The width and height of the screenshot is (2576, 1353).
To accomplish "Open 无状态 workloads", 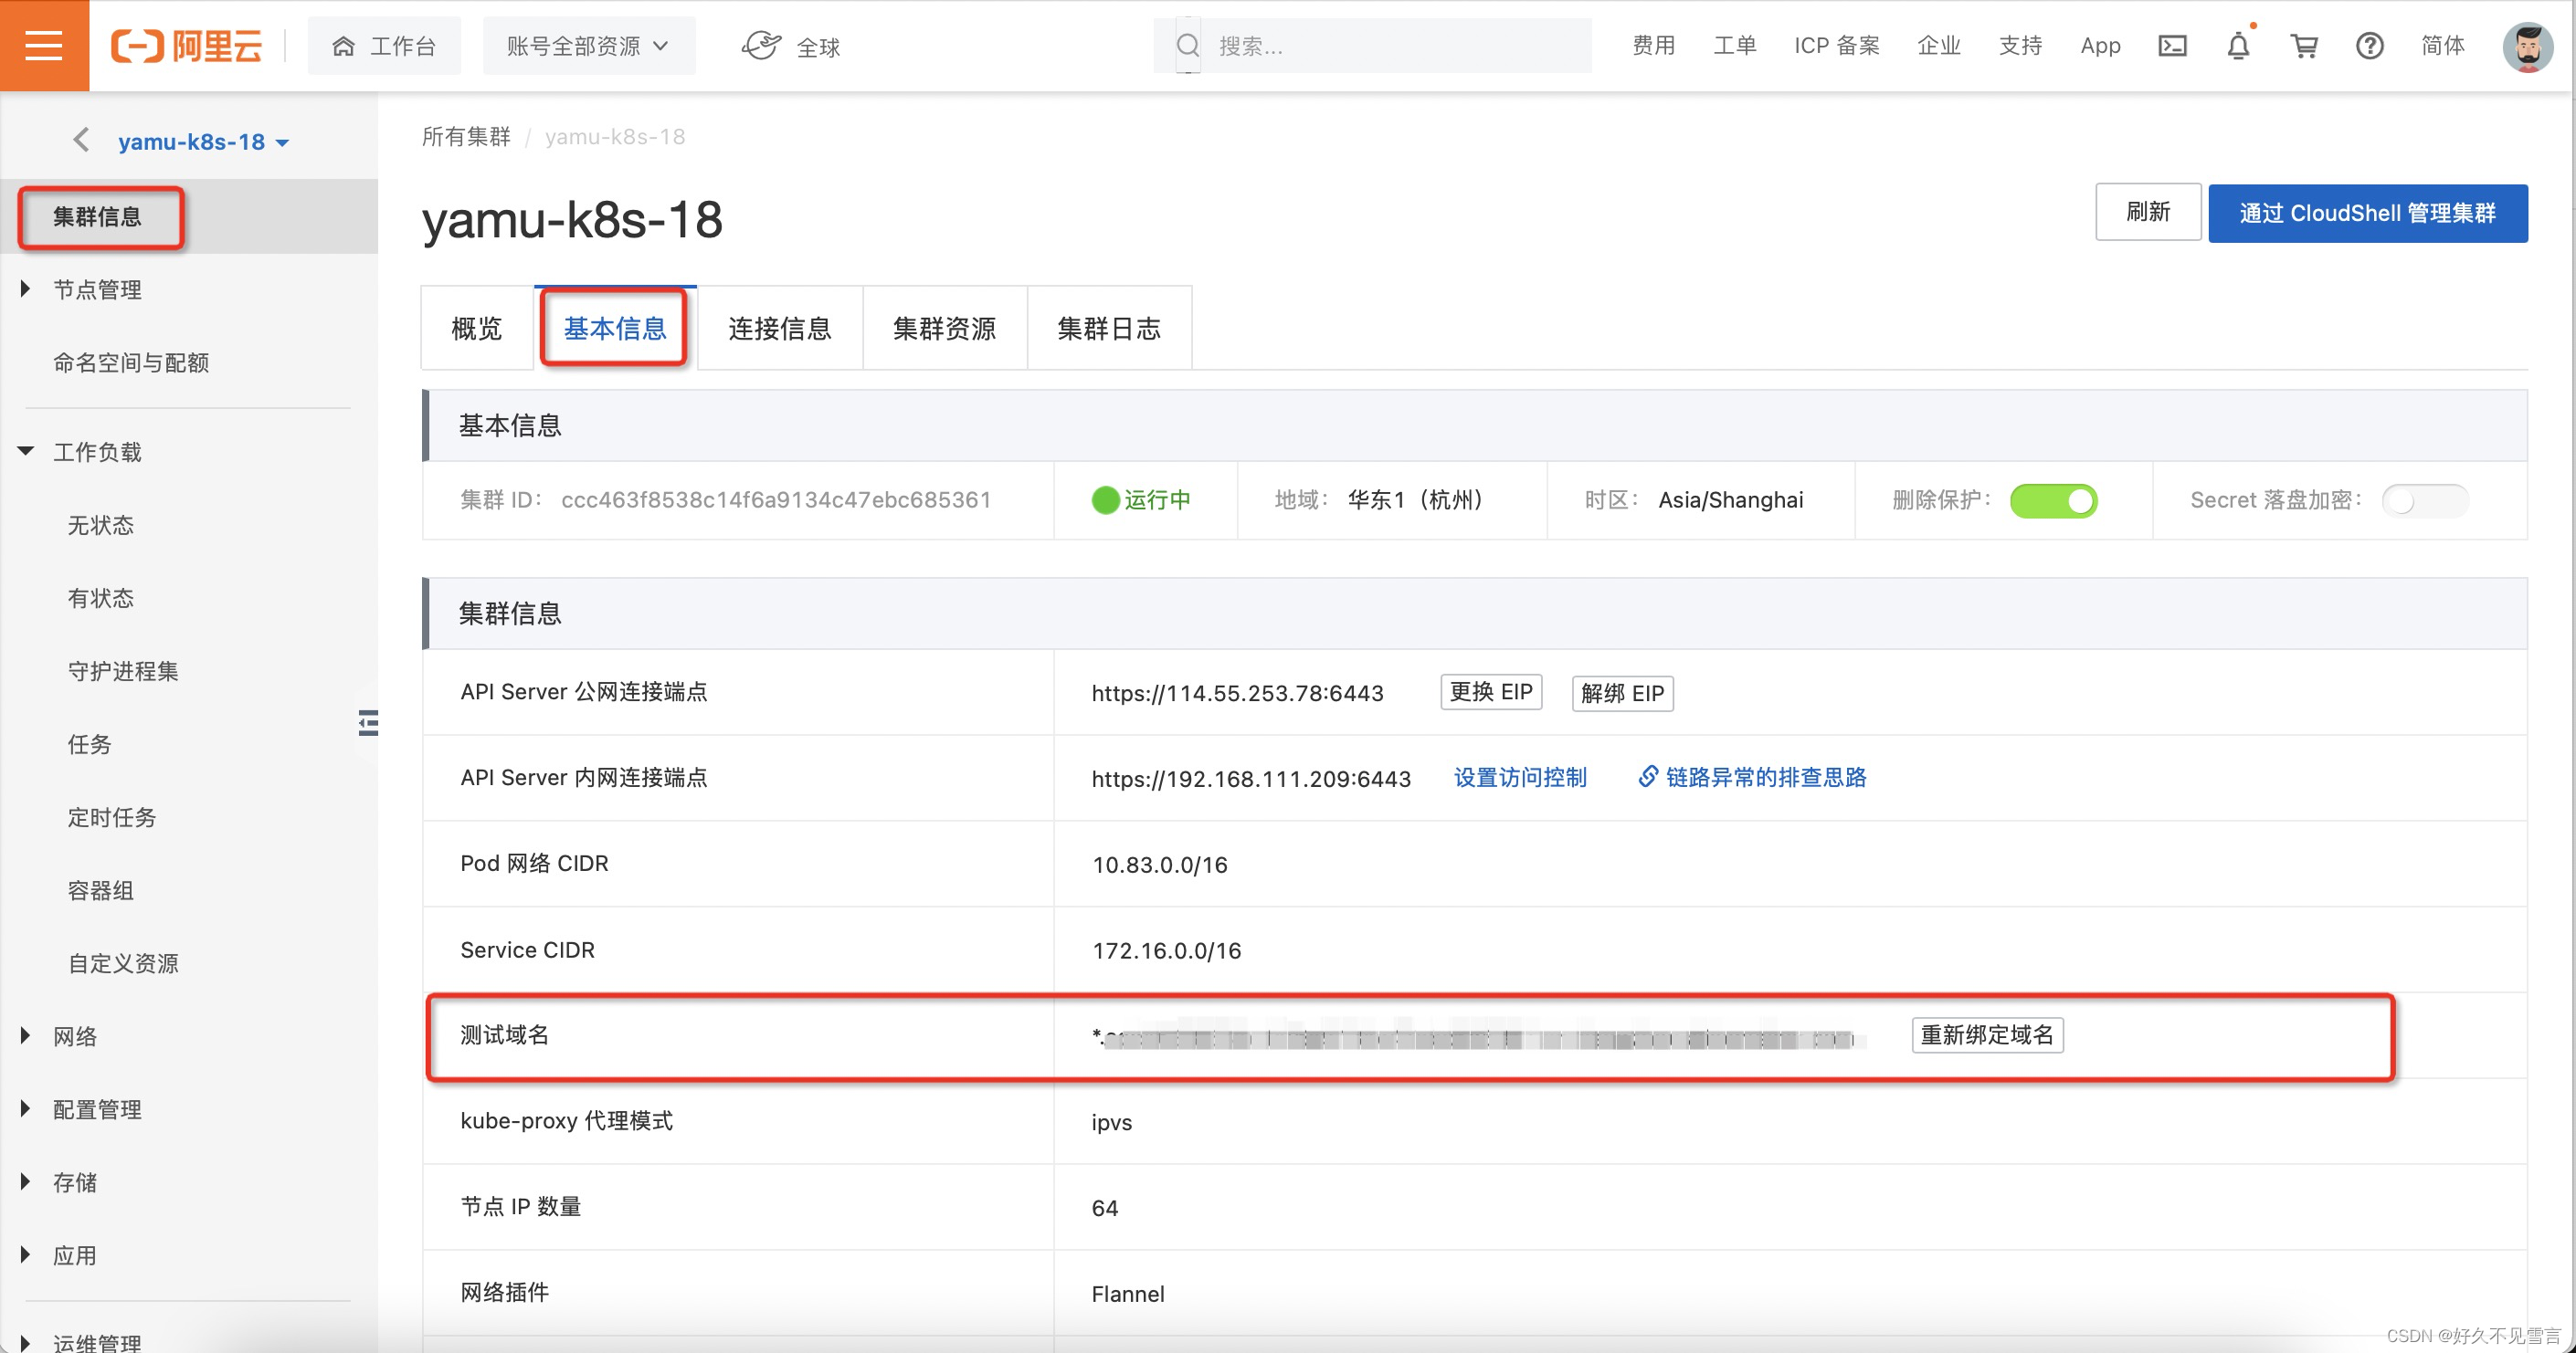I will point(100,525).
